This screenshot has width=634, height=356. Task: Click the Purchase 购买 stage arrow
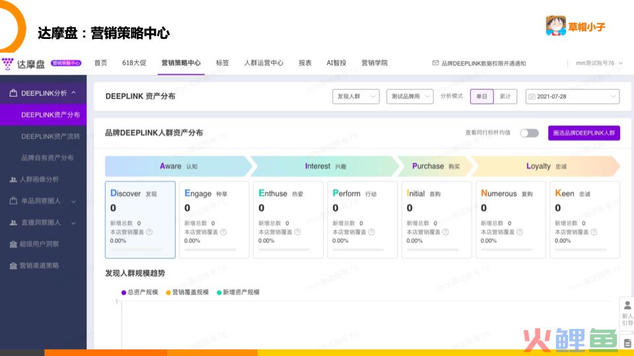(x=435, y=166)
